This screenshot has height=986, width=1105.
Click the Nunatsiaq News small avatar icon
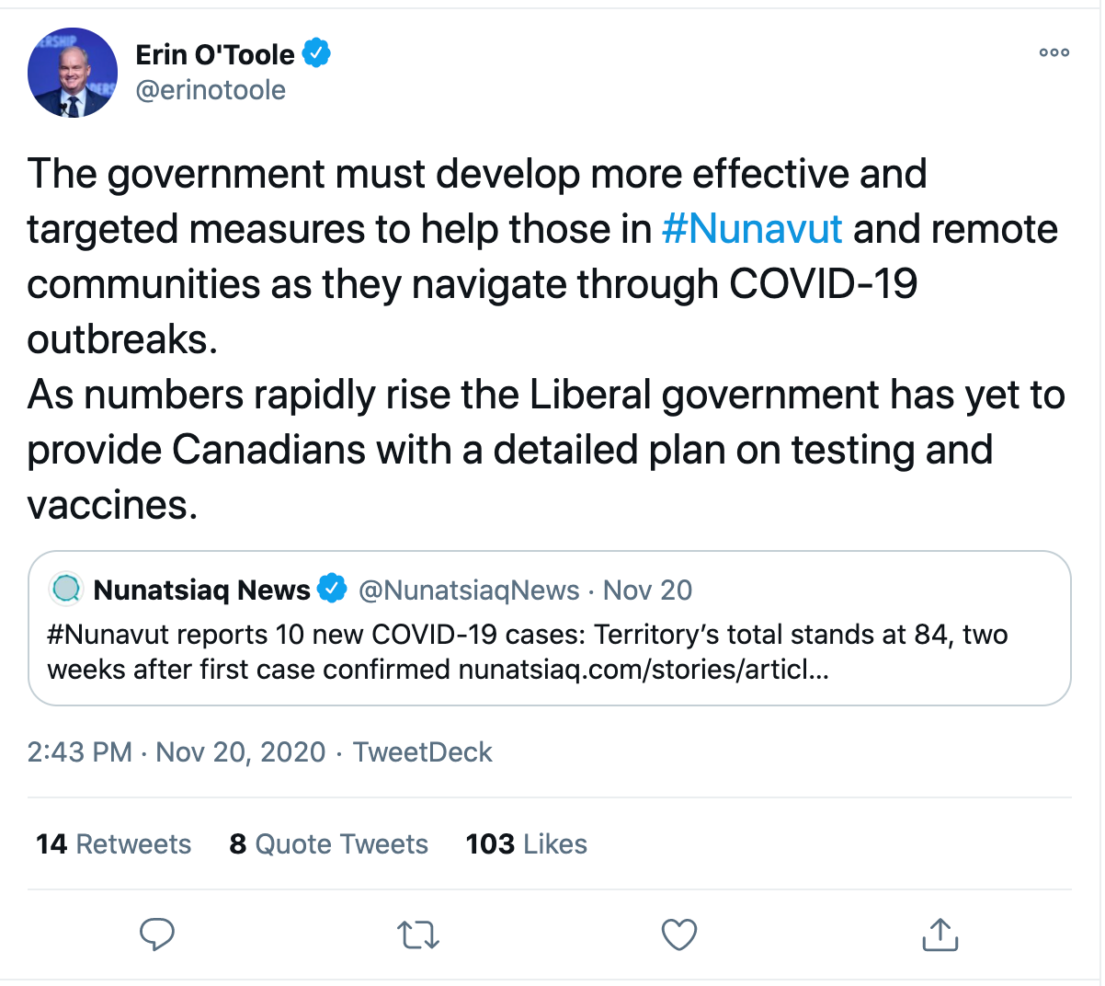tap(66, 589)
